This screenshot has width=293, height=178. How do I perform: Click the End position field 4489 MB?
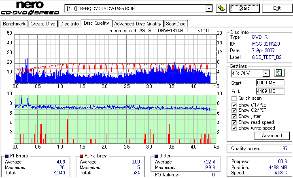tap(270, 91)
